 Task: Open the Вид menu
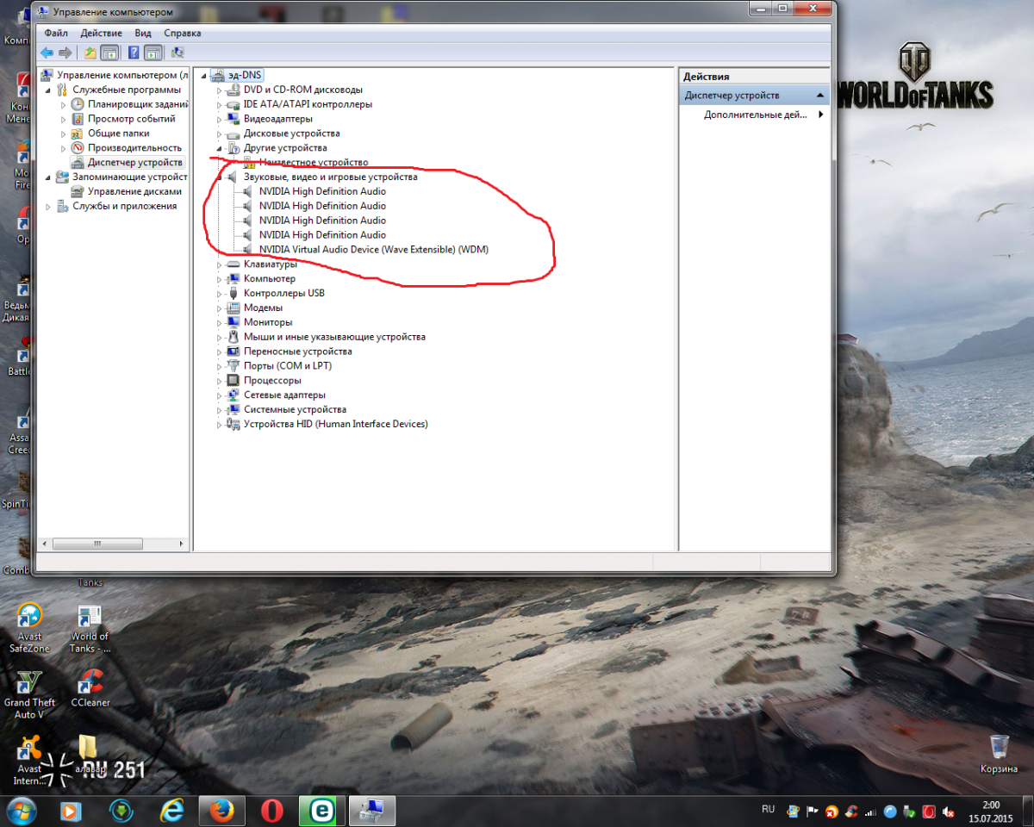click(143, 33)
